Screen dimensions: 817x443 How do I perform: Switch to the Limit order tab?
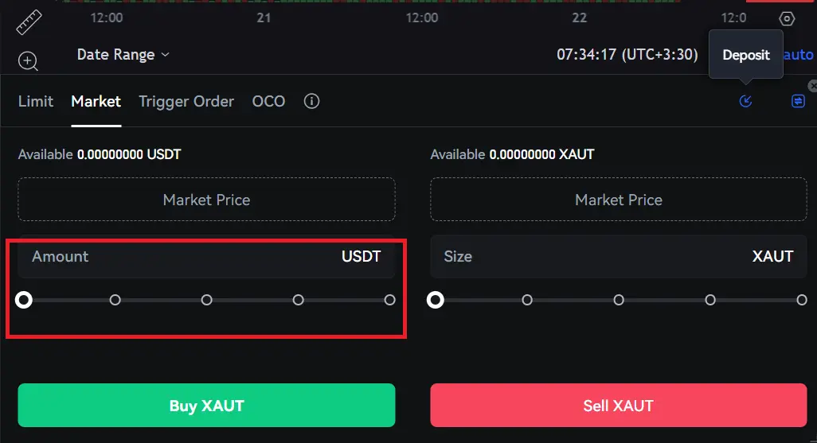point(36,102)
